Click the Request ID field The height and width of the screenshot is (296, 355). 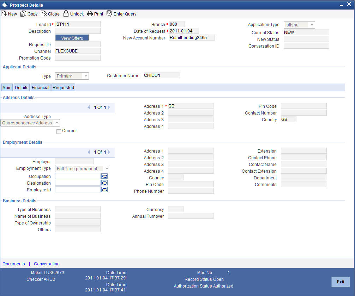78,44
